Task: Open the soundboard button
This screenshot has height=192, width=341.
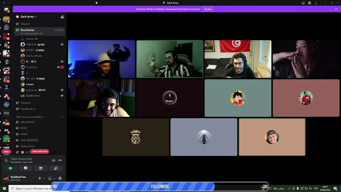Action: (x=56, y=168)
